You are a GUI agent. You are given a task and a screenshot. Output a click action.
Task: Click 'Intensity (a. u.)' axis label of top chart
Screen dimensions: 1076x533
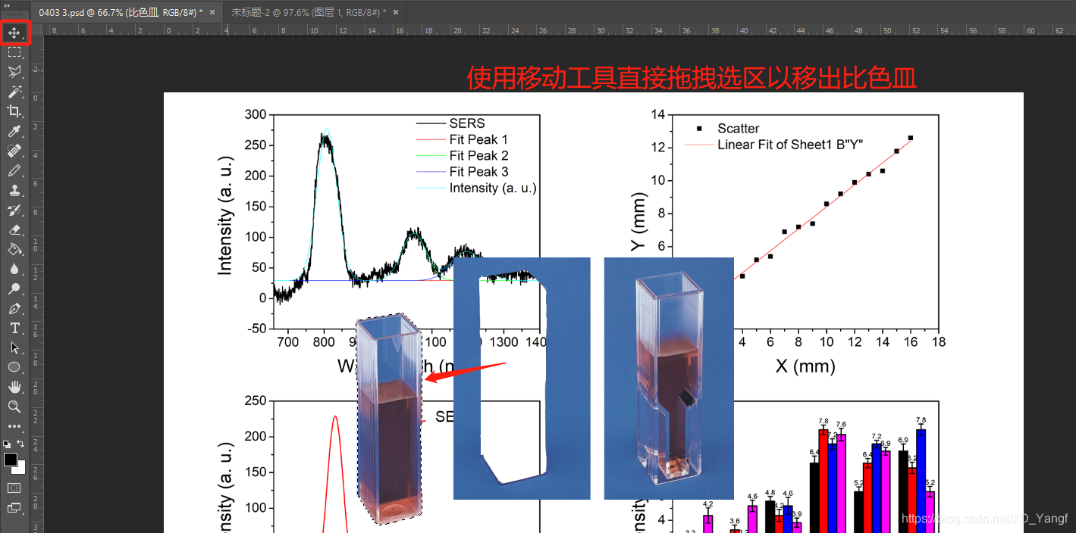(225, 216)
